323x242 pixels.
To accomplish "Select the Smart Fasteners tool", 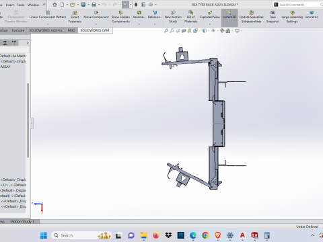I will 75,17.
